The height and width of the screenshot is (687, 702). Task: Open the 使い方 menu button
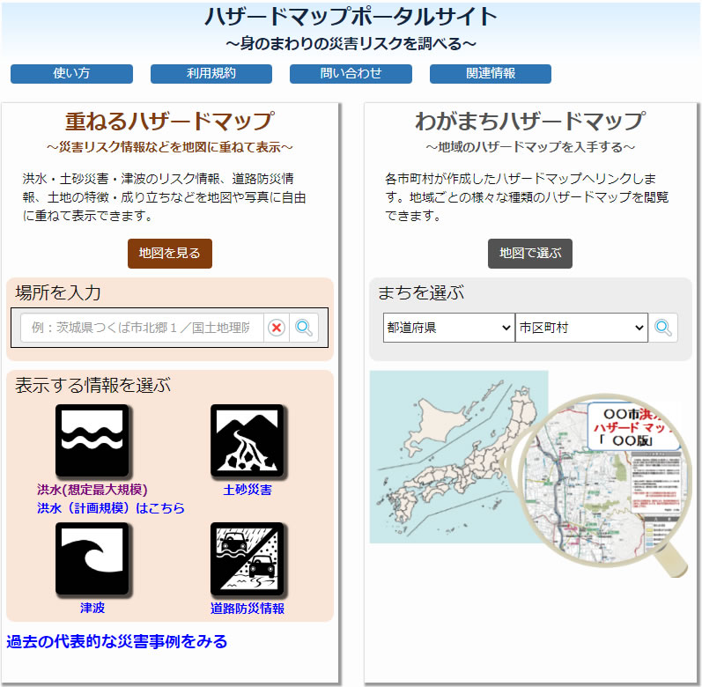coord(71,74)
